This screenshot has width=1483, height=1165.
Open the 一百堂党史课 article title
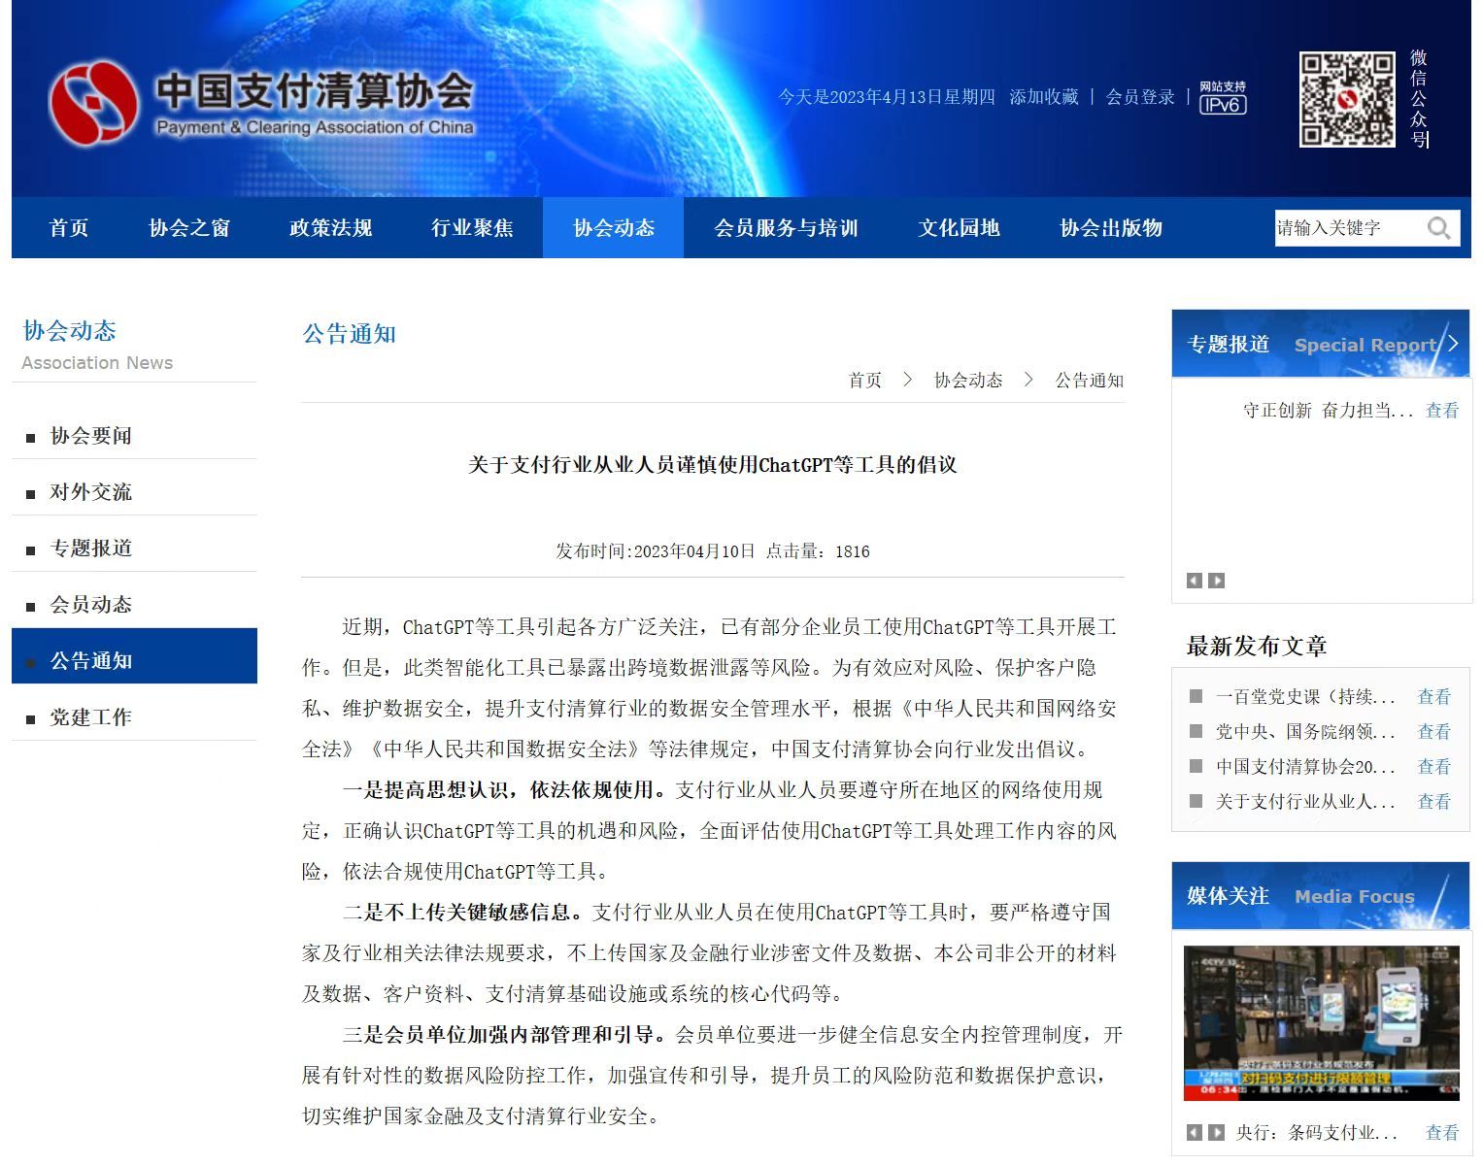point(1305,697)
